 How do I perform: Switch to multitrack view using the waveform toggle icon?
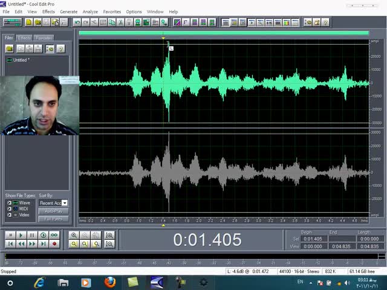(x=12, y=22)
